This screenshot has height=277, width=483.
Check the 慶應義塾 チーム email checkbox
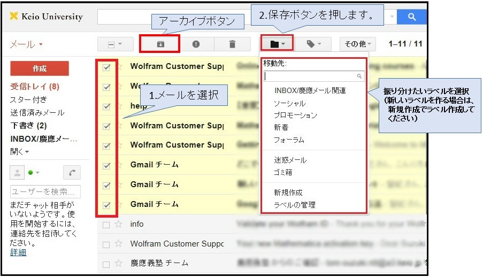click(106, 264)
